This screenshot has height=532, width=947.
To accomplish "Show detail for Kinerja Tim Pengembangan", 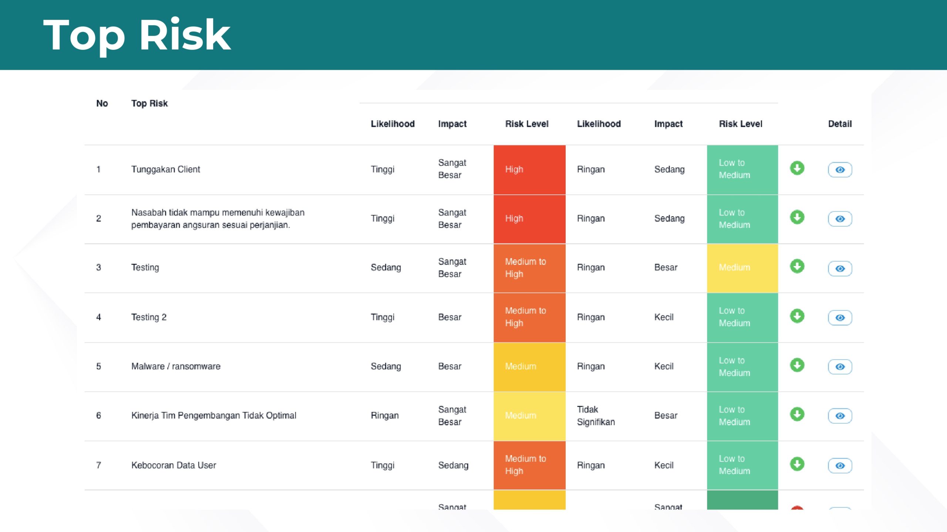I will click(840, 416).
